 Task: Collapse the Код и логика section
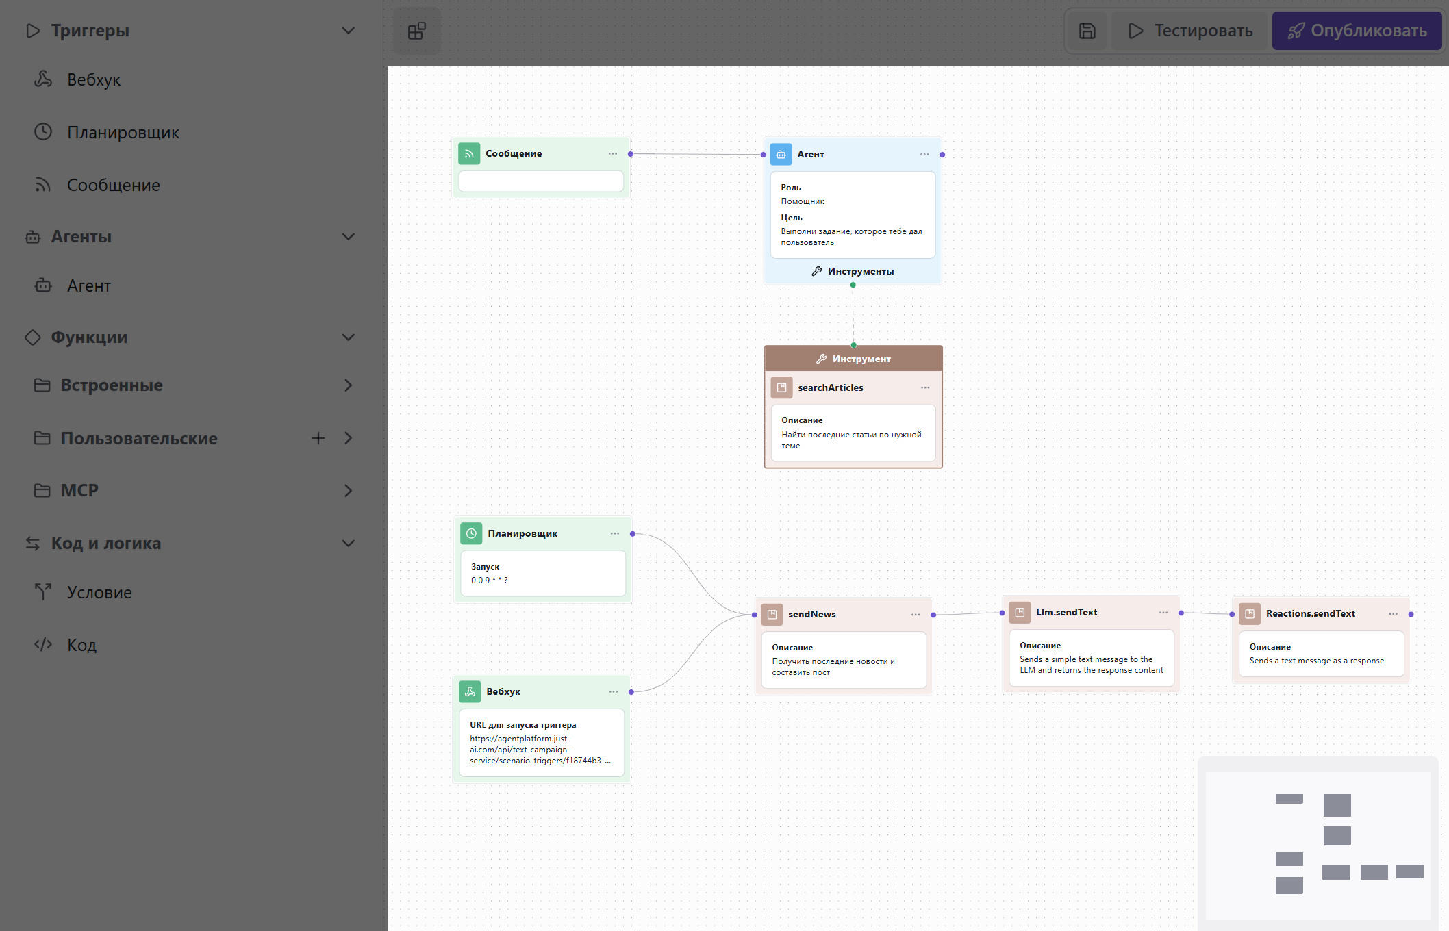(348, 544)
